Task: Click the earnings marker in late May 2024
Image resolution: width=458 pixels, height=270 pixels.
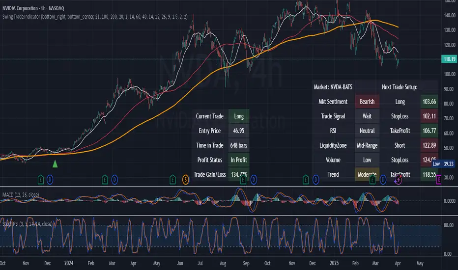Action: pyautogui.click(x=172, y=180)
